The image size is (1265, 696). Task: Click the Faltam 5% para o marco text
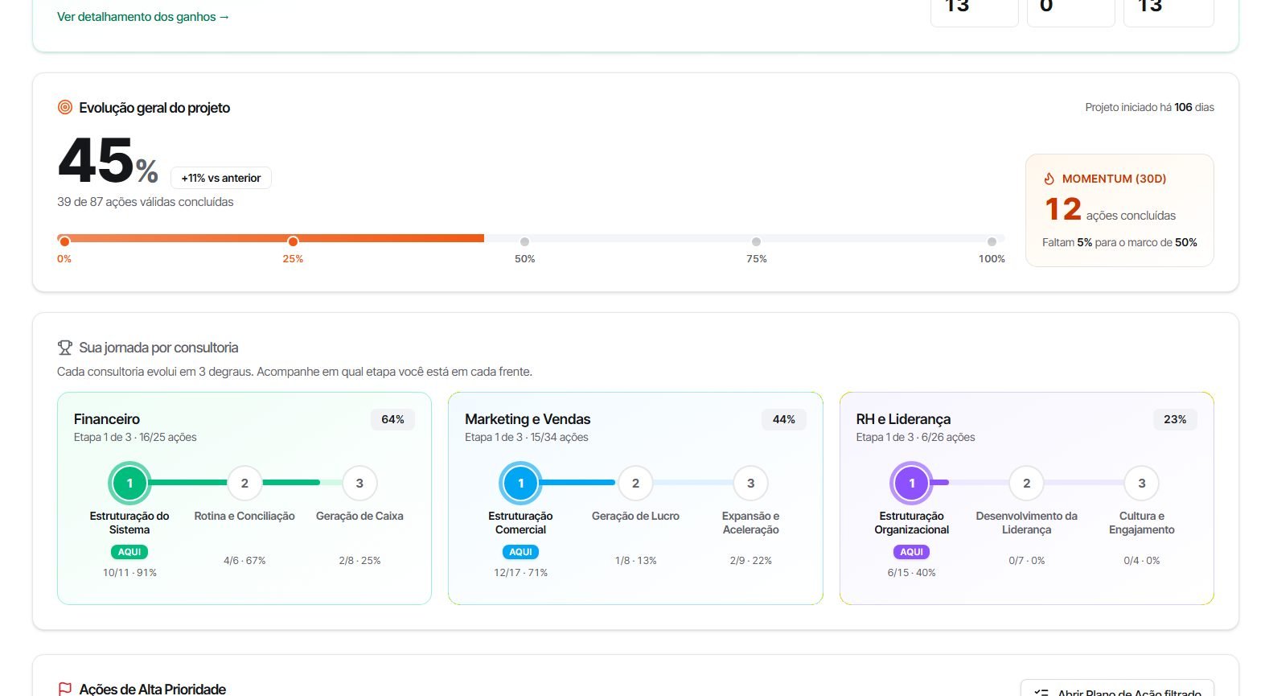point(1119,242)
